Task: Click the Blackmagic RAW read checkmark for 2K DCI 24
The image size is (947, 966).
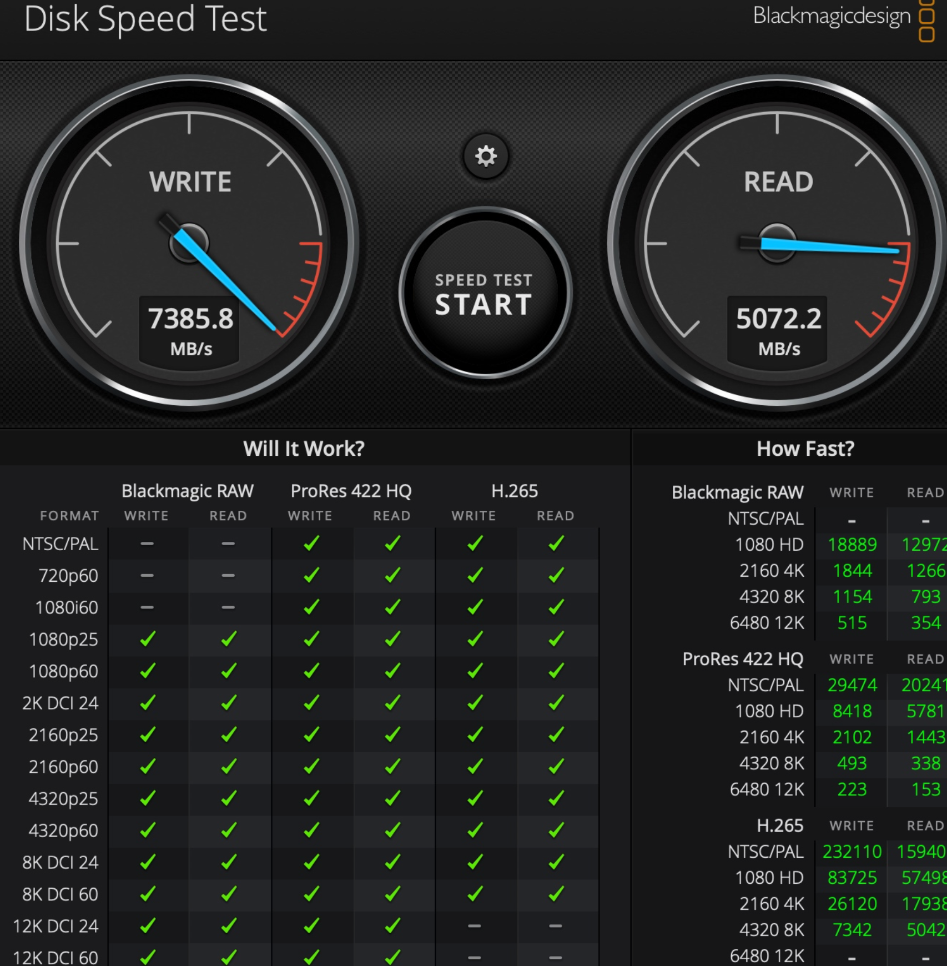Action: point(228,703)
